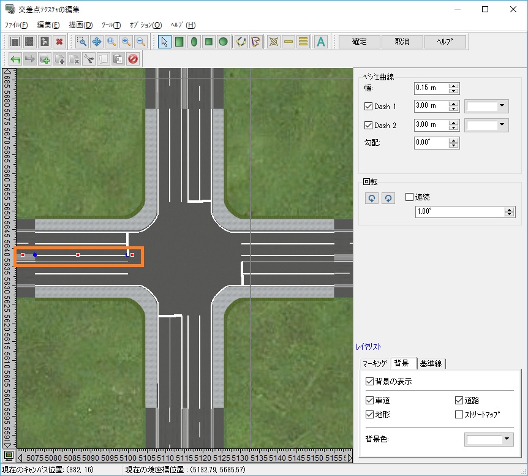Enable the 連続 continuous rotation checkbox
The image size is (528, 476).
(x=410, y=197)
